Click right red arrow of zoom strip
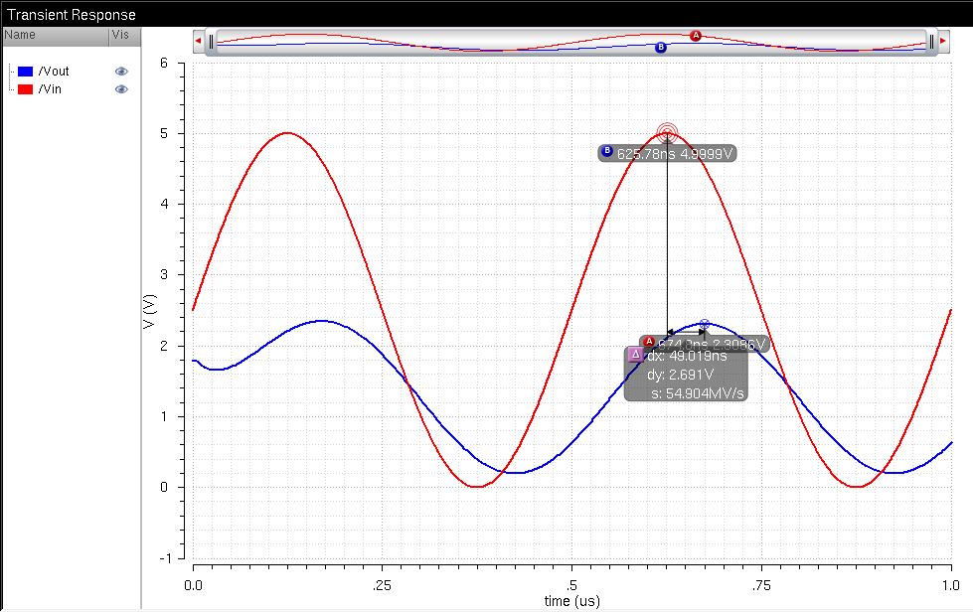 943,41
